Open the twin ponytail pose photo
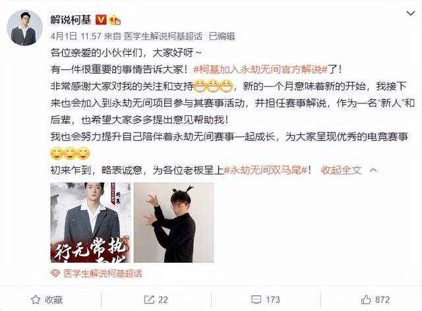Image resolution: width=422 pixels, height=311 pixels. pyautogui.click(x=173, y=223)
